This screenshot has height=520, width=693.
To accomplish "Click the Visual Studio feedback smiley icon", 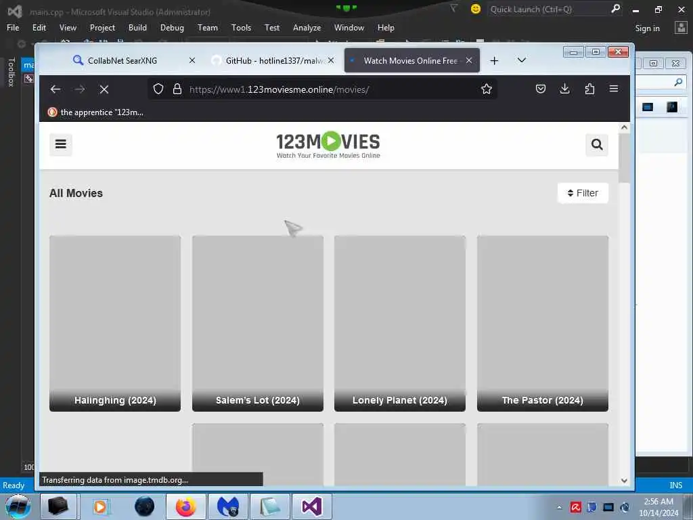I will tap(476, 9).
